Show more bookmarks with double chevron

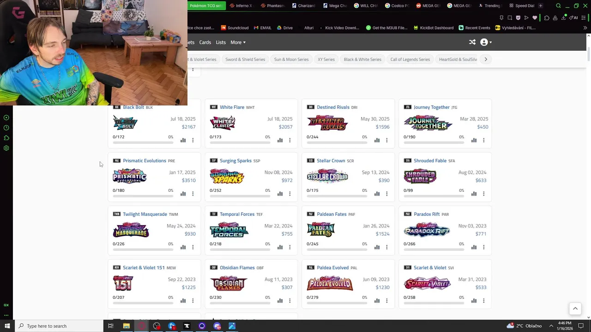click(585, 28)
